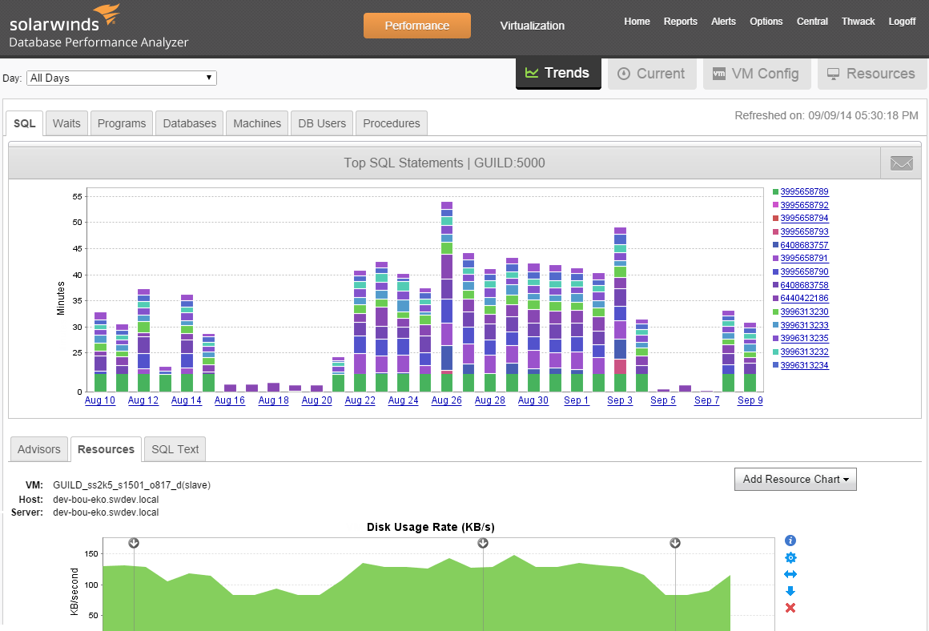Open Alerts in top menu
This screenshot has width=929, height=631.
(723, 22)
